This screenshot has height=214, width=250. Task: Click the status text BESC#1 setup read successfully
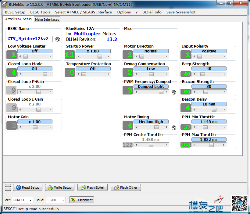31,209
